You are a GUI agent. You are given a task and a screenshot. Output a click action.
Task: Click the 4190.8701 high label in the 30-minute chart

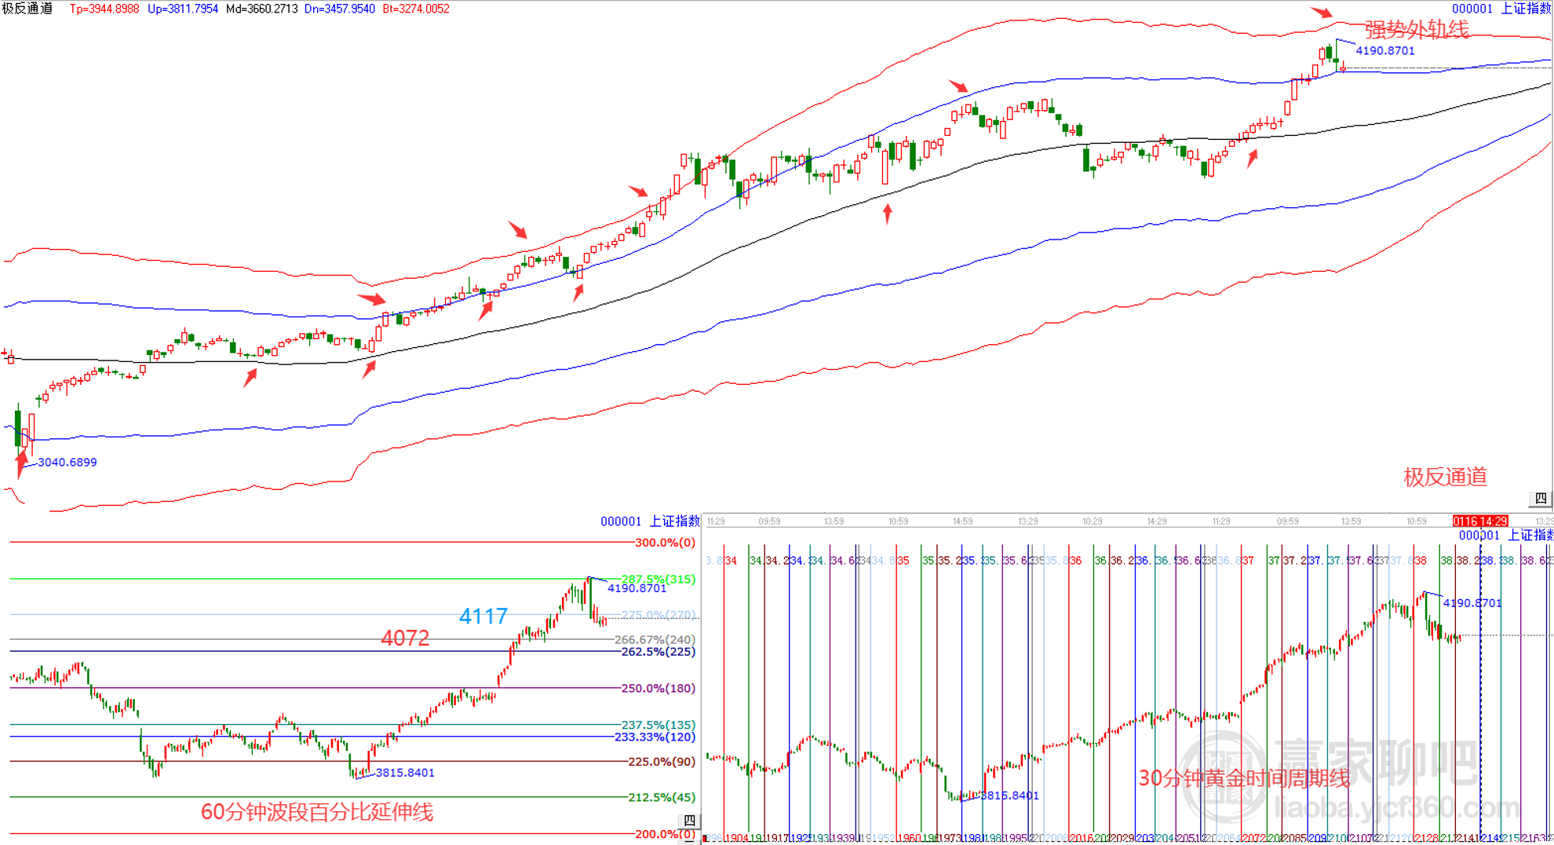coord(1472,603)
